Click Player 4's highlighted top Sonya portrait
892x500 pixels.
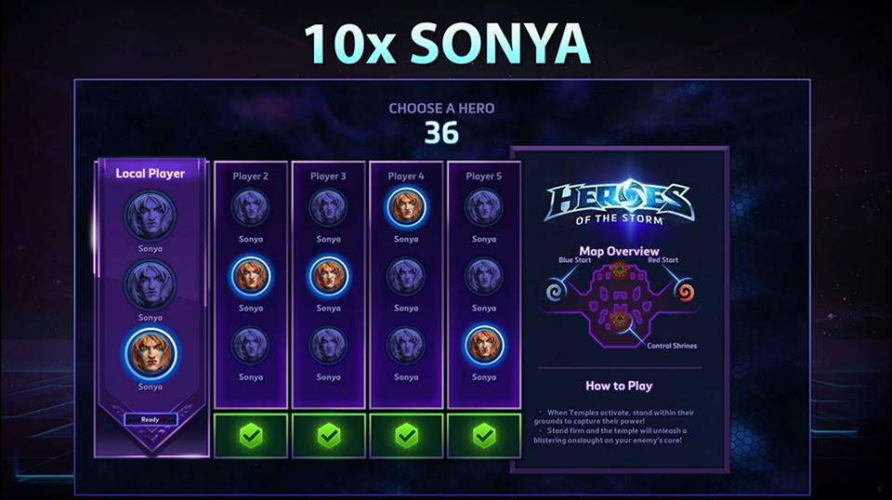click(x=406, y=207)
